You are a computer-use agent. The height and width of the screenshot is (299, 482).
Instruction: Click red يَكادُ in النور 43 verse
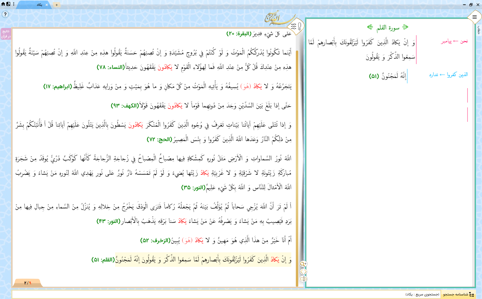pyautogui.click(x=182, y=221)
